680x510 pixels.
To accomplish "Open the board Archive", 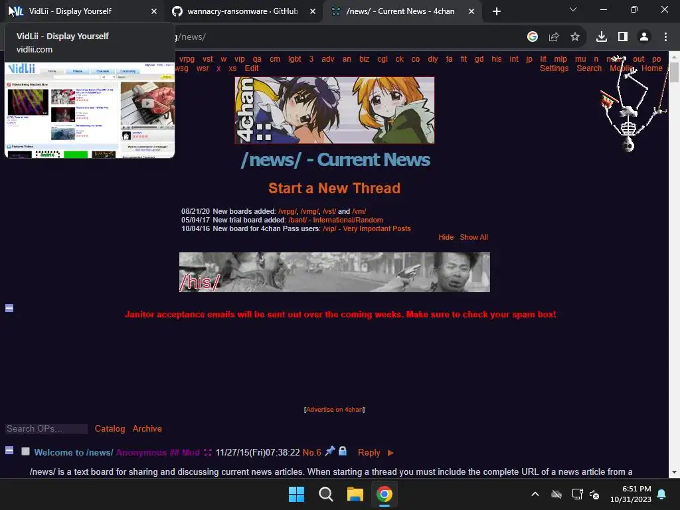I will coord(147,428).
